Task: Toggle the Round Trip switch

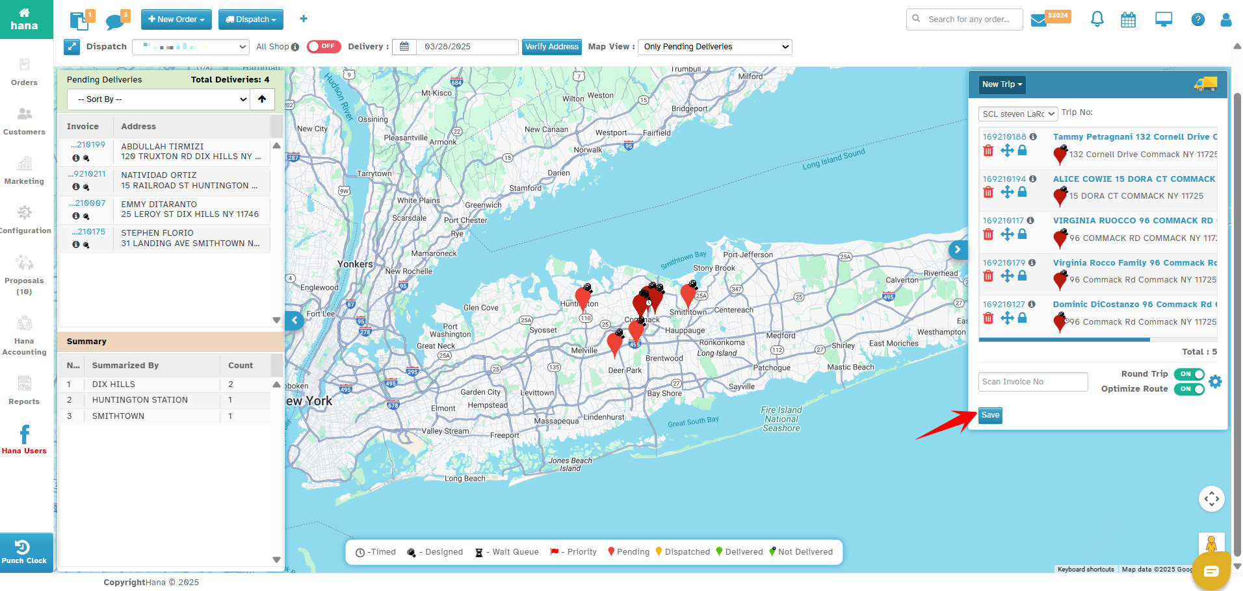Action: 1189,374
